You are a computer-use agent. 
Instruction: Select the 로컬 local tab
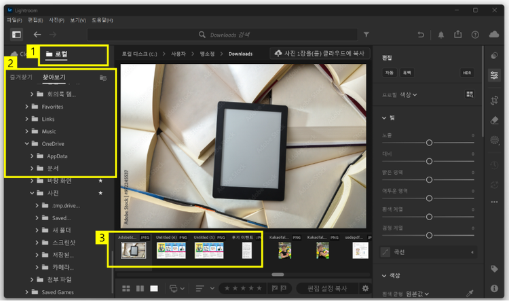tap(56, 54)
